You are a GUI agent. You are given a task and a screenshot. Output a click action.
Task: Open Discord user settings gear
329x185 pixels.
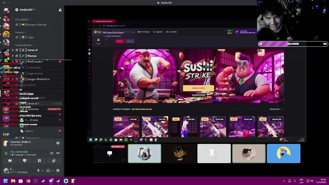58,170
